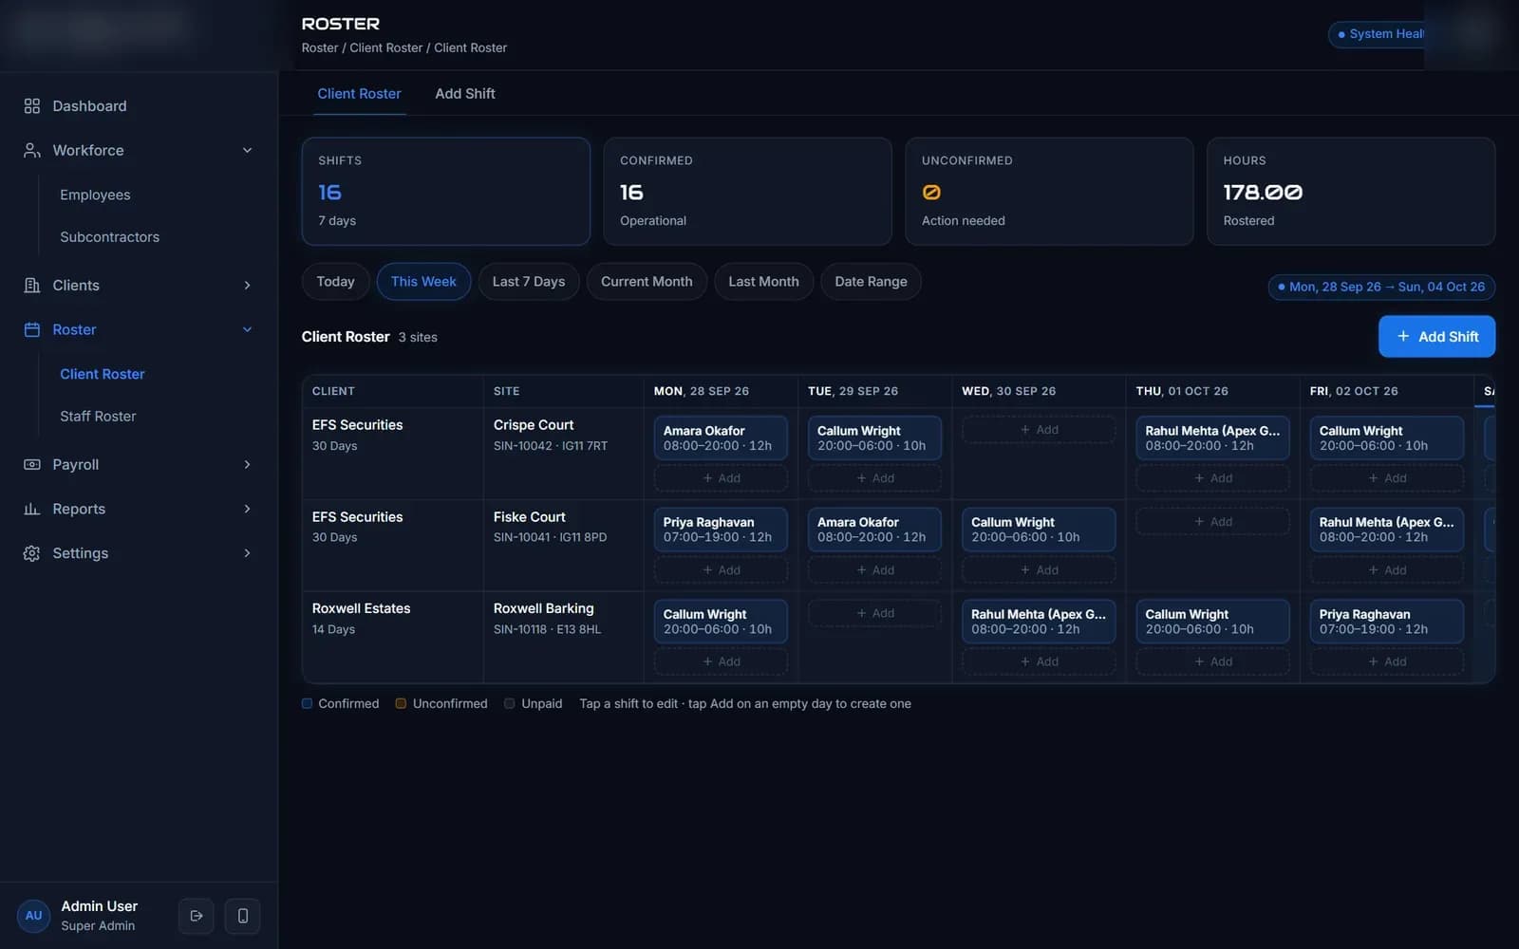Open Callum Wright's Wednesday Fiske Court shift
Viewport: 1519px width, 949px height.
tap(1039, 530)
